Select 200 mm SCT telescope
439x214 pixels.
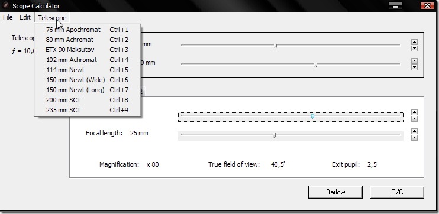click(87, 100)
